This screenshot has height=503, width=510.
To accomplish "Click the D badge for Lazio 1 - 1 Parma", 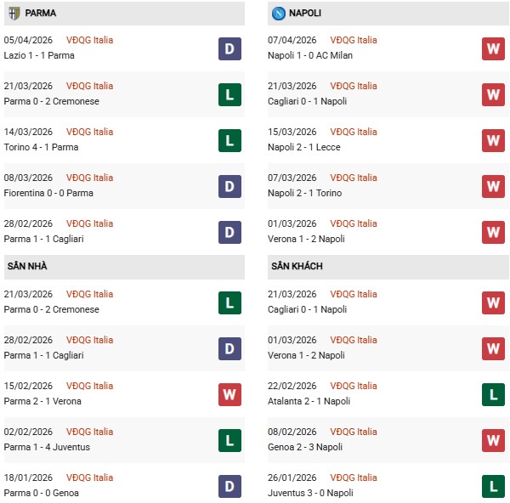I will coord(229,48).
